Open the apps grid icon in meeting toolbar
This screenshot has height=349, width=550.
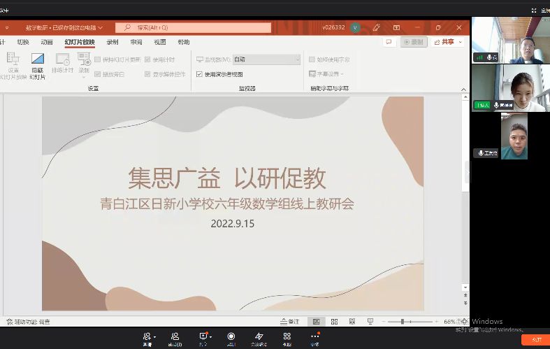[x=287, y=336]
